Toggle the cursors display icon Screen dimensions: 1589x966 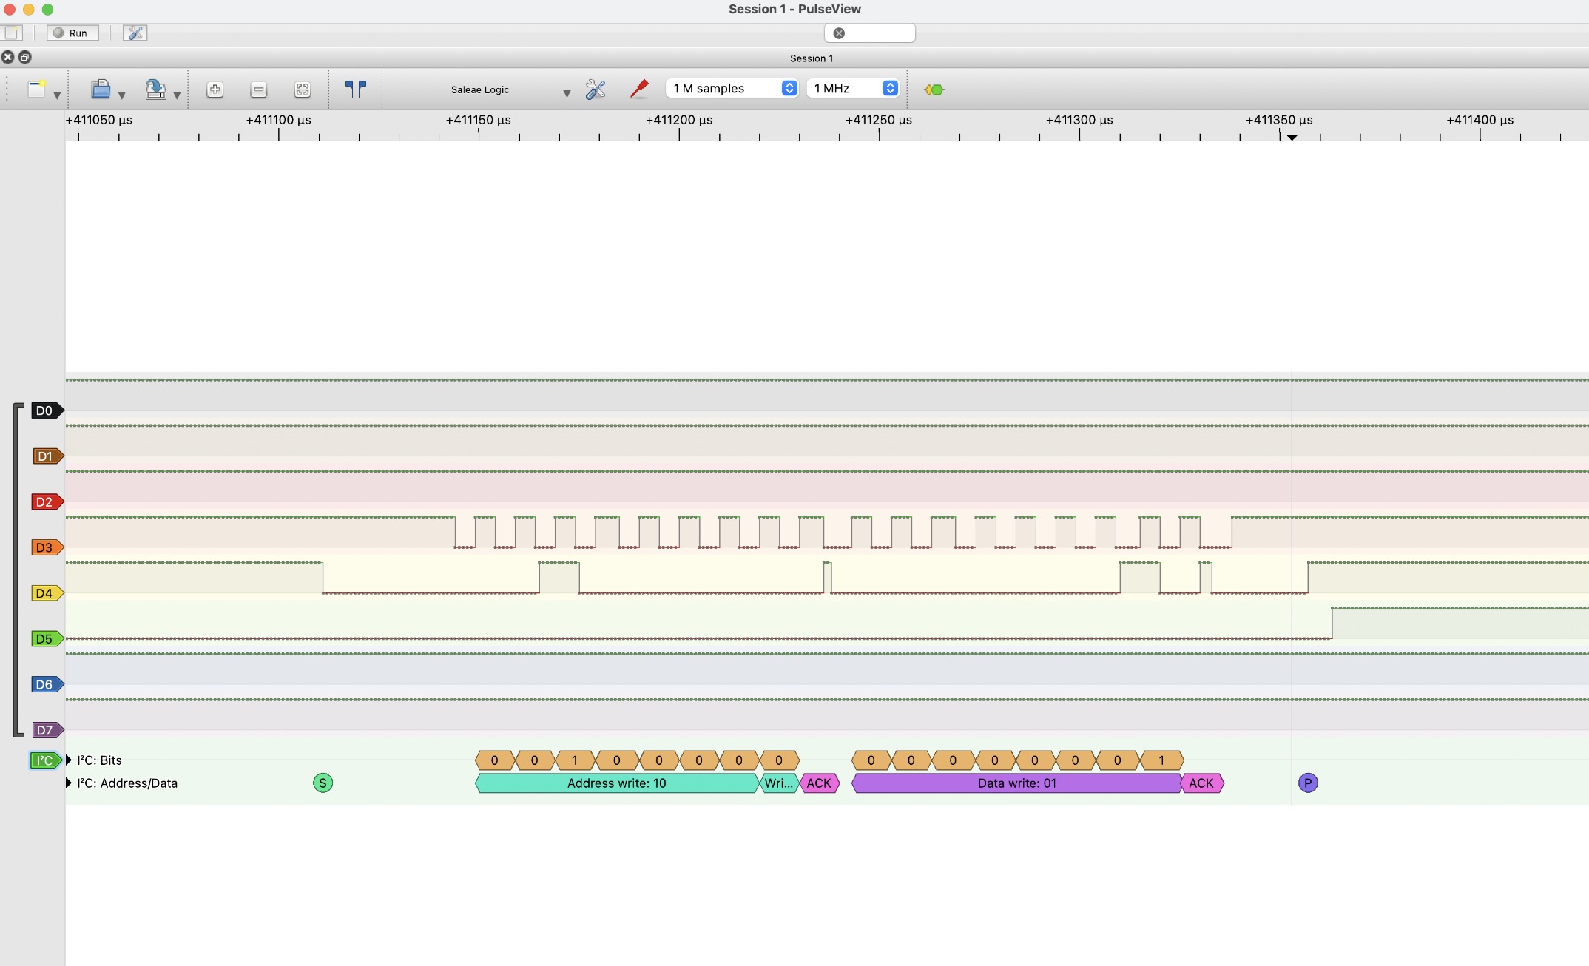tap(356, 89)
